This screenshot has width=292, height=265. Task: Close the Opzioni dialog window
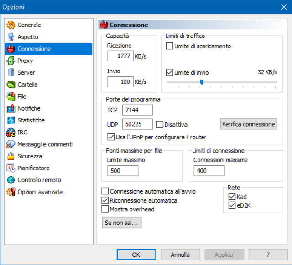(x=284, y=7)
